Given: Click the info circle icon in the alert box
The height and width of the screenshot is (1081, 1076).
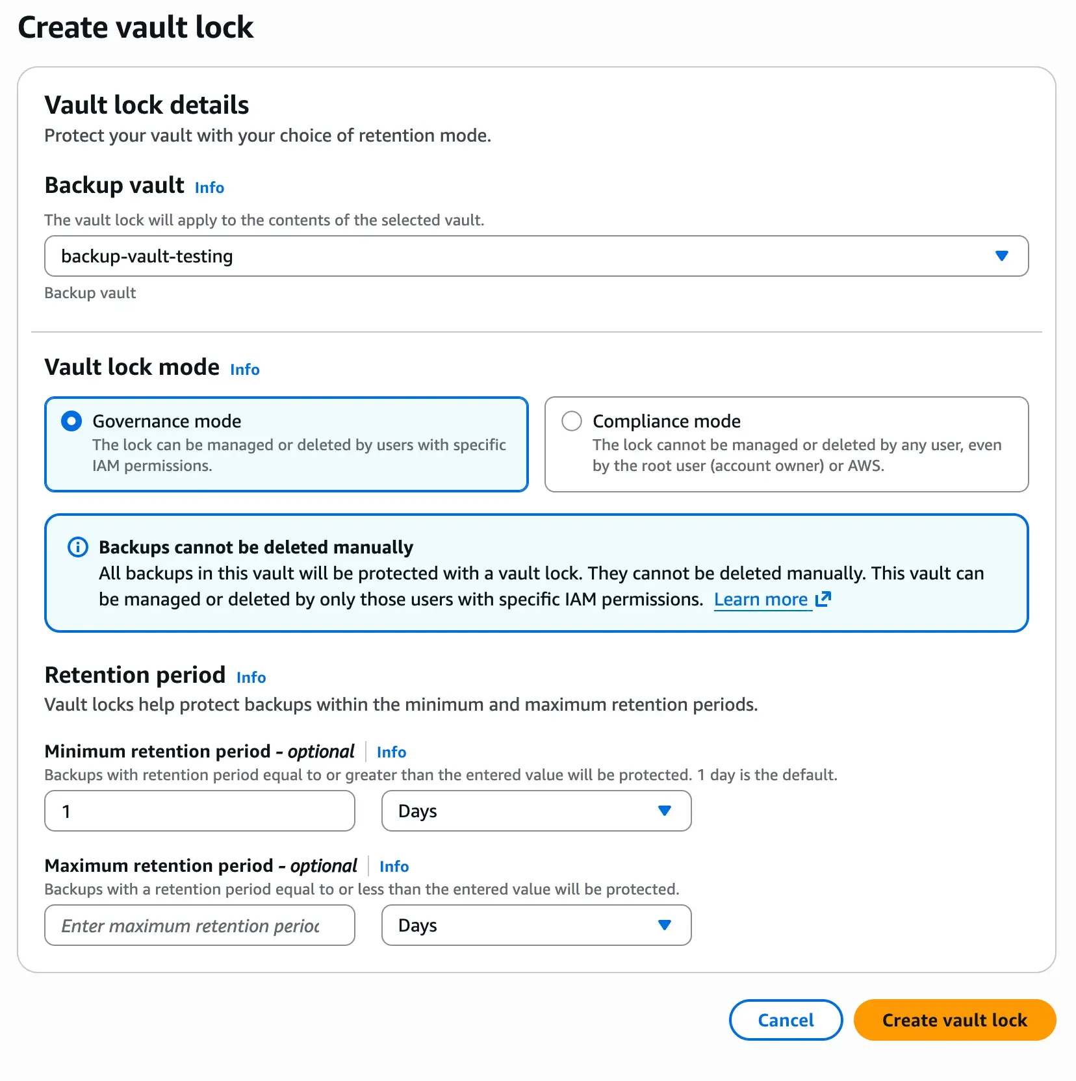Looking at the screenshot, I should (78, 547).
